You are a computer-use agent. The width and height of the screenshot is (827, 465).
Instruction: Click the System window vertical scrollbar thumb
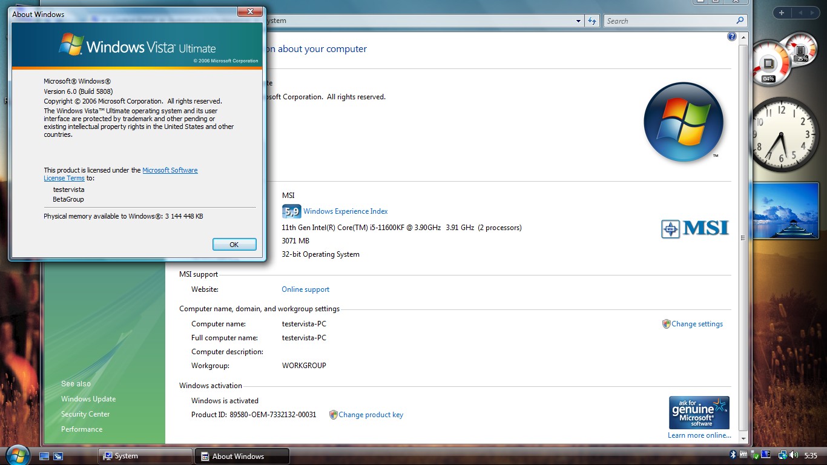coord(743,238)
